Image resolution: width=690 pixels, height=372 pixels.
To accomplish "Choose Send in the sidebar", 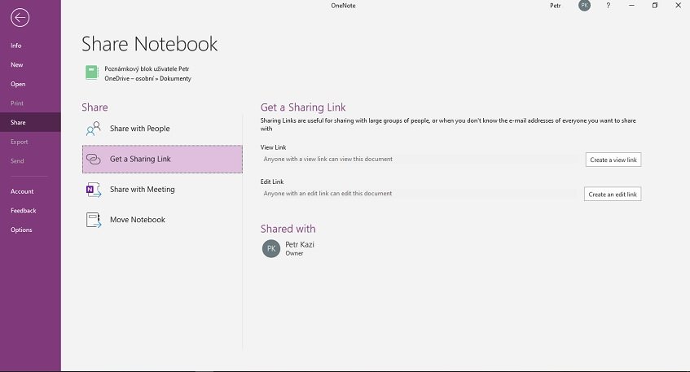I will [x=30, y=161].
